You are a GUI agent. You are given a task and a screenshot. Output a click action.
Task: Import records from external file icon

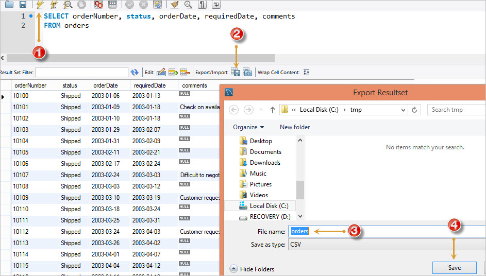coord(247,72)
